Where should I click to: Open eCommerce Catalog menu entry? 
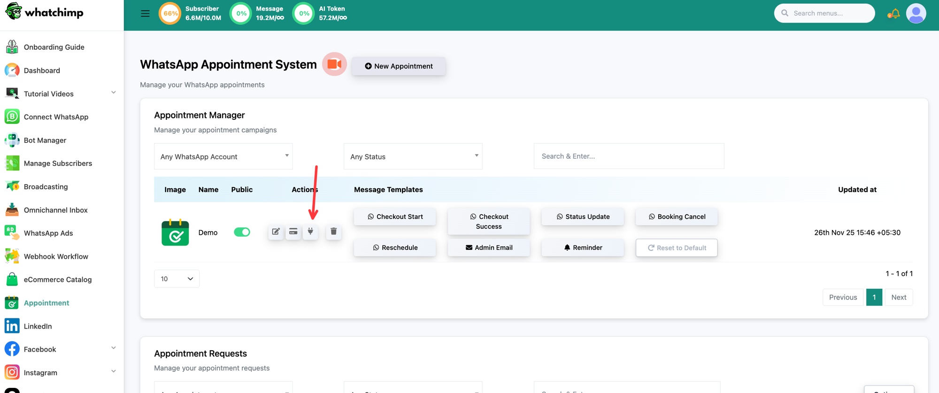point(58,279)
